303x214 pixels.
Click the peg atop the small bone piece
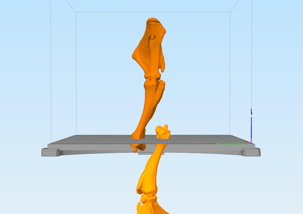tap(166, 127)
